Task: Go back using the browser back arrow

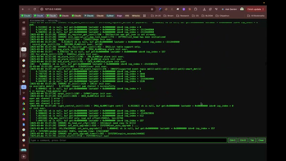Action: [x=23, y=9]
